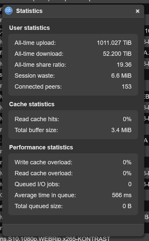Select the Write cache overload label
Image resolution: width=149 pixels, height=241 pixels.
(43, 162)
